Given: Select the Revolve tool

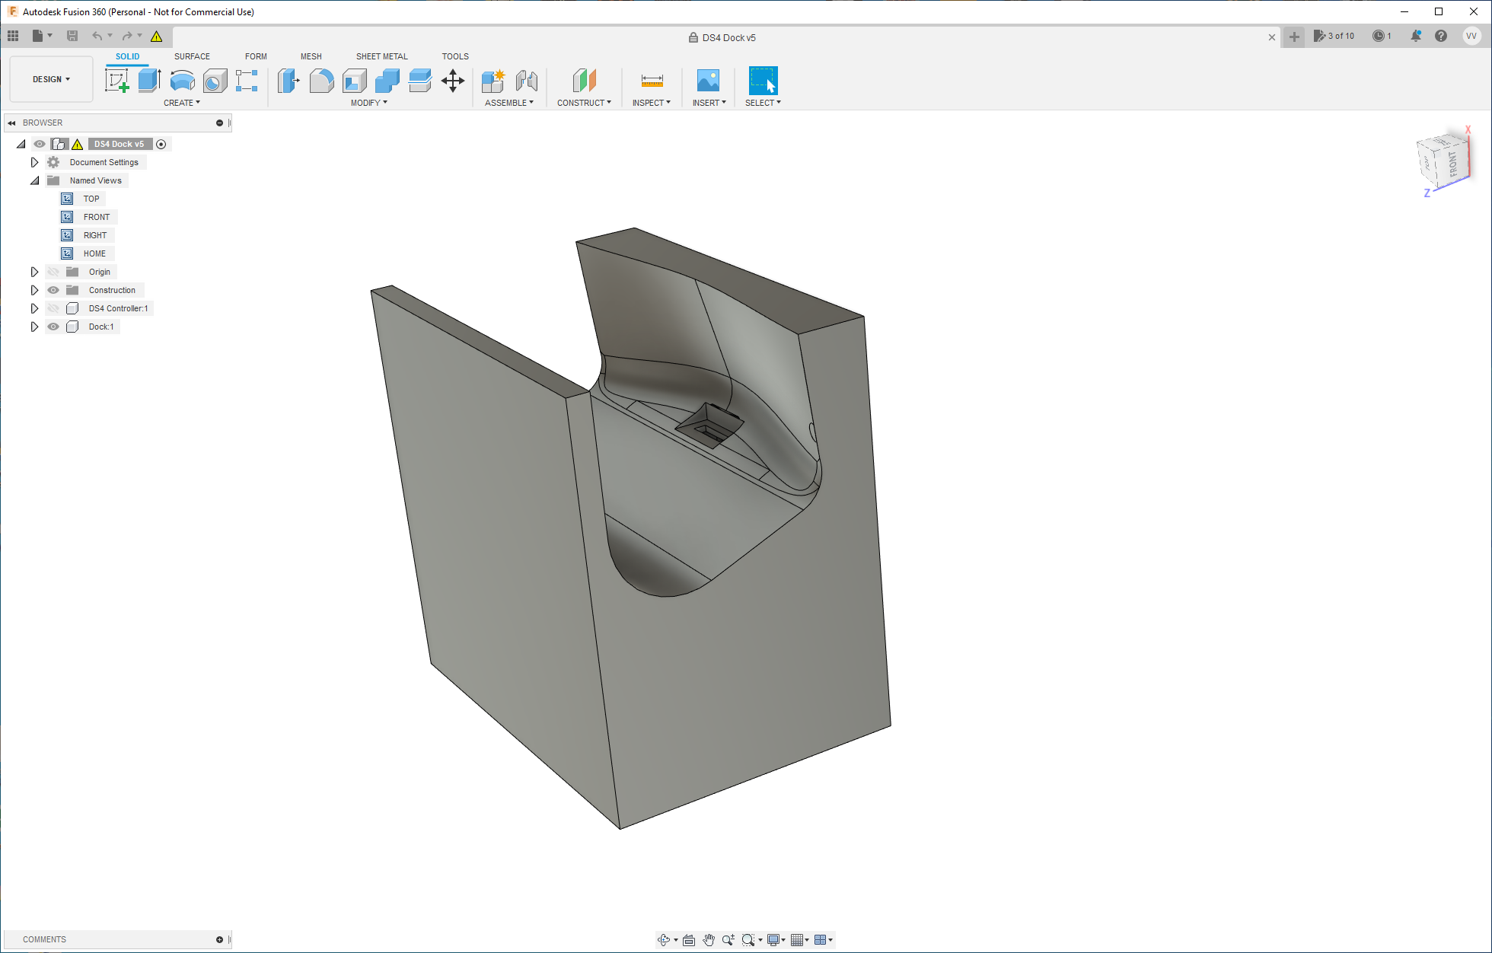Looking at the screenshot, I should tap(182, 80).
